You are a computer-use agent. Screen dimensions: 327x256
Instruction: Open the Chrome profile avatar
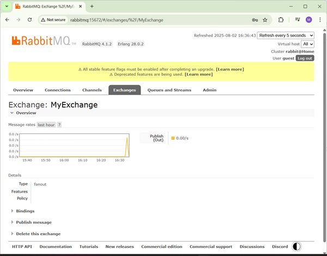(x=308, y=20)
